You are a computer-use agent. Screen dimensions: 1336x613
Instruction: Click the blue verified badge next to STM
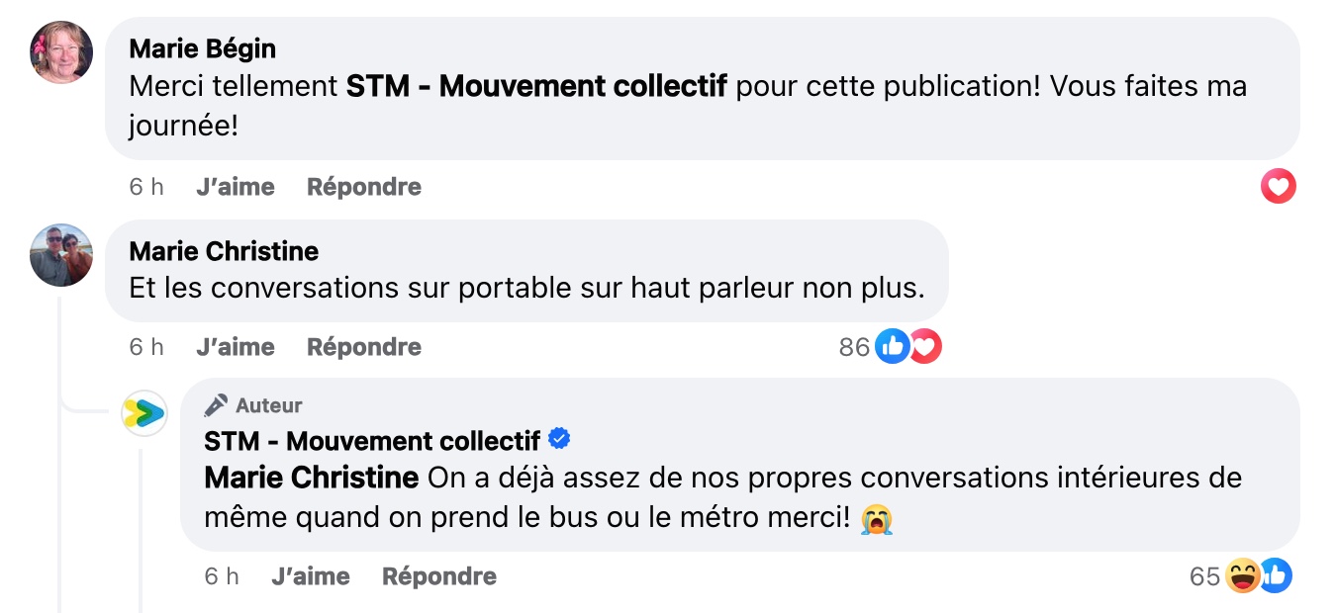(559, 438)
